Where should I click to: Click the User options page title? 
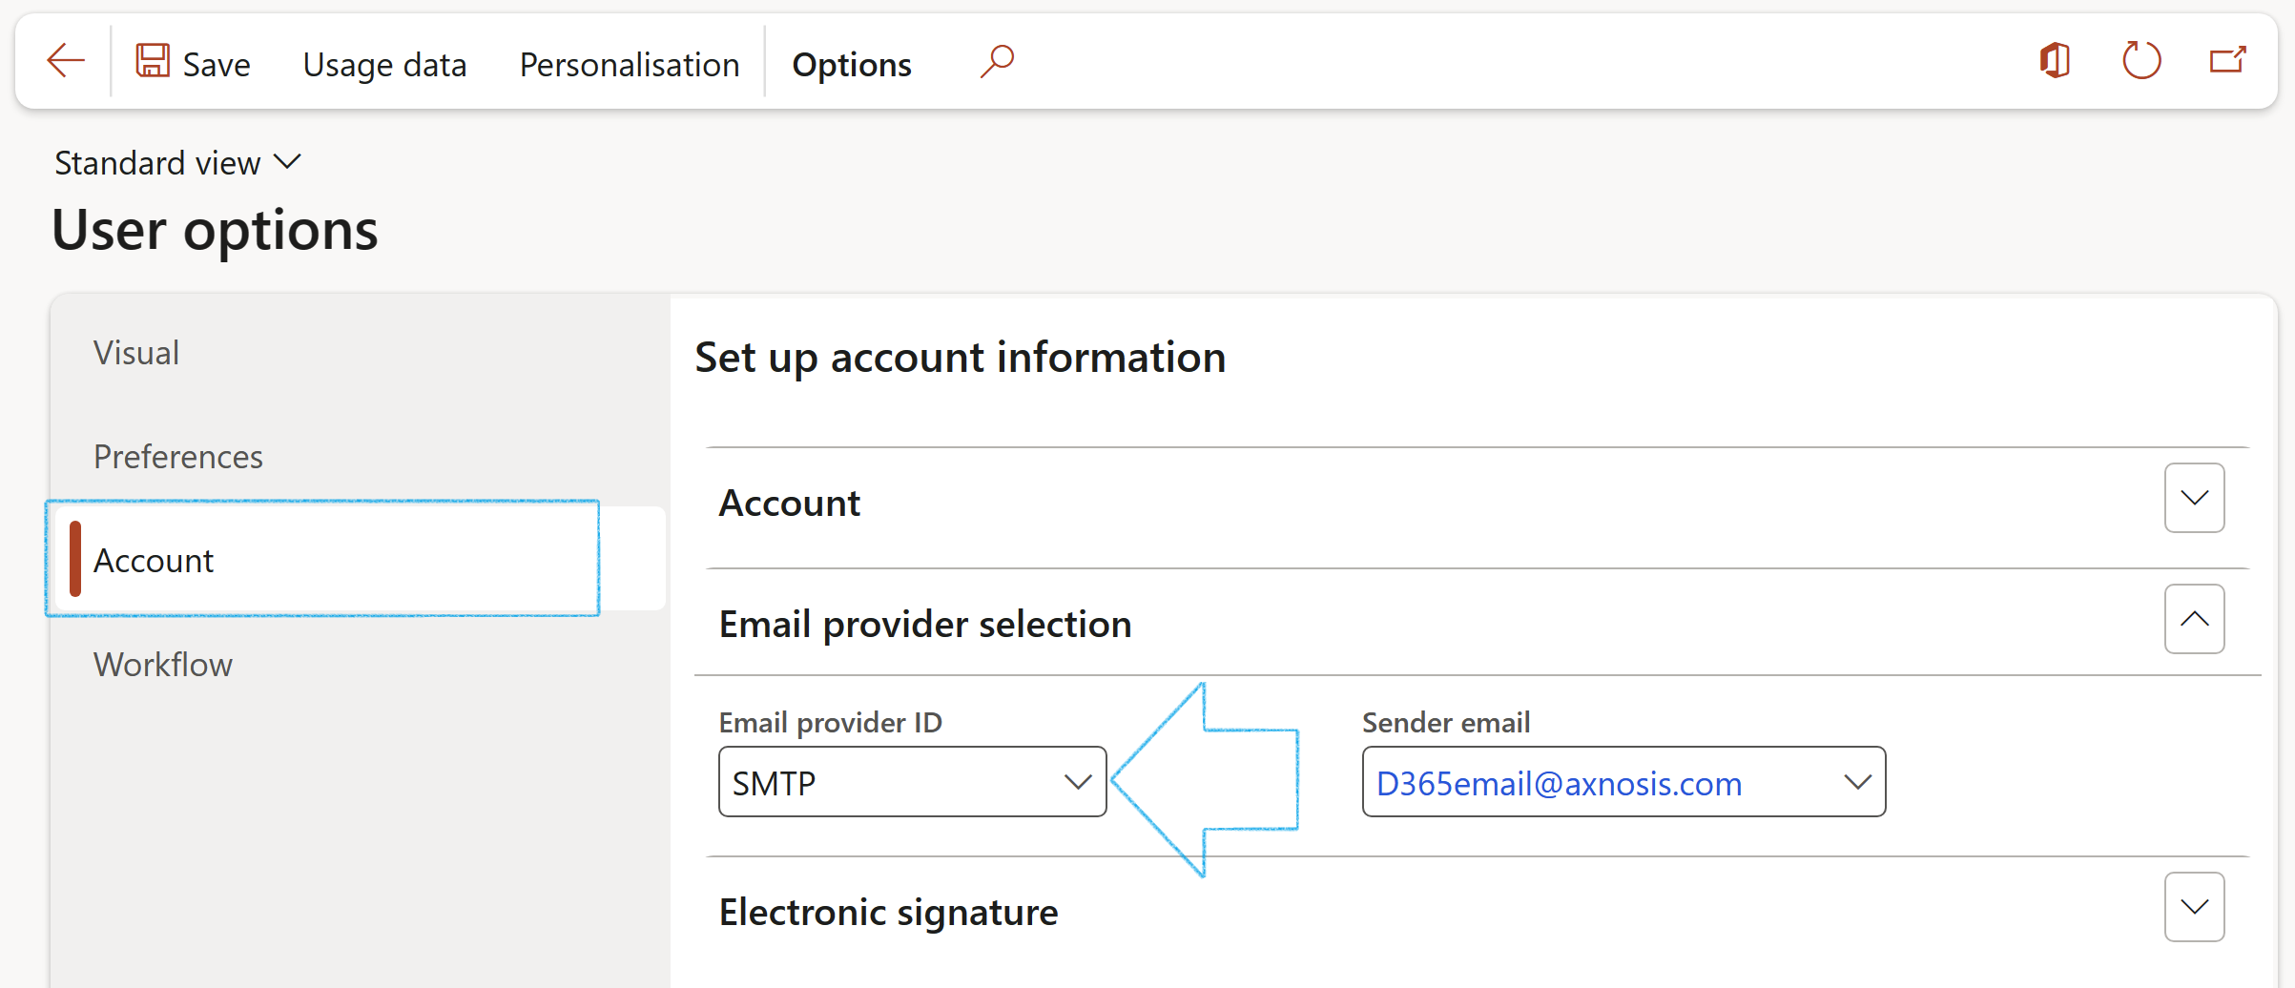point(215,230)
